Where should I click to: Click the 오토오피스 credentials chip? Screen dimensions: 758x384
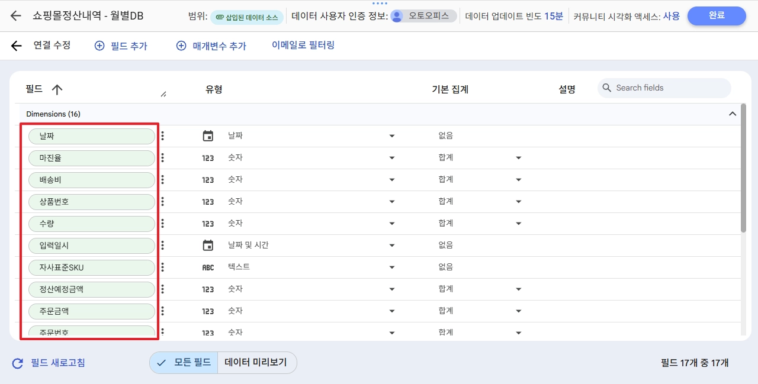(x=424, y=16)
